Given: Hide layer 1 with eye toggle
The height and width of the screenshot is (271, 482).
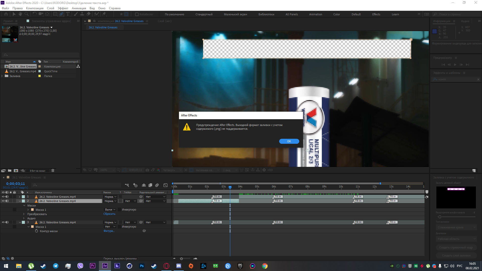Looking at the screenshot, I should tap(3, 197).
